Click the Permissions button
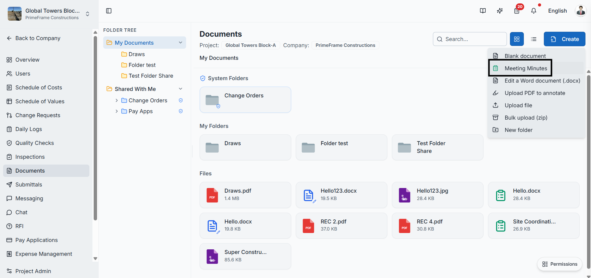Screen dimensions: 591x278 tap(560, 264)
